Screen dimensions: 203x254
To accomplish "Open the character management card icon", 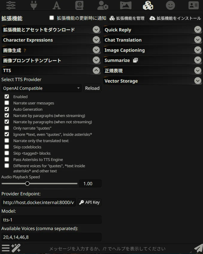I will click(x=194, y=5).
